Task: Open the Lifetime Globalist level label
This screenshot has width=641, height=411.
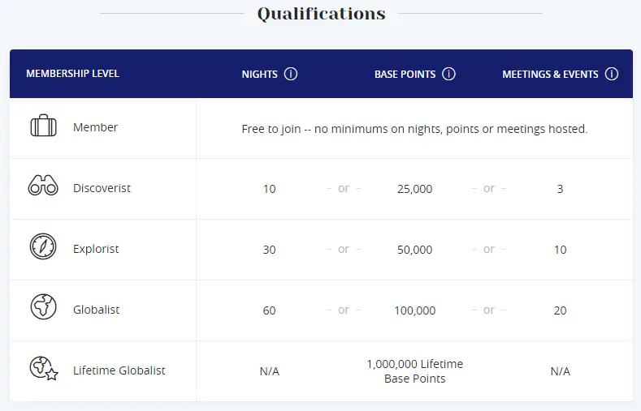Action: click(119, 370)
